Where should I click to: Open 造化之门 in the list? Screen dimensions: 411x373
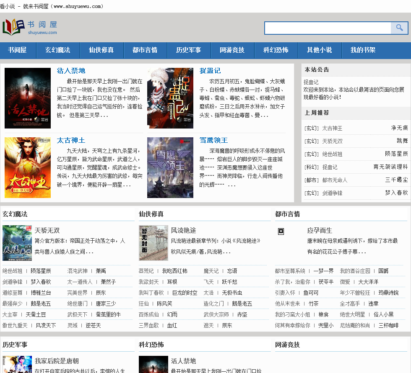point(213,304)
